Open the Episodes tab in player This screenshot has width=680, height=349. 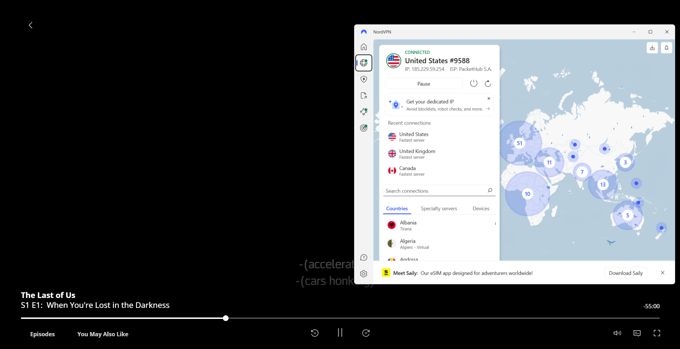(43, 334)
